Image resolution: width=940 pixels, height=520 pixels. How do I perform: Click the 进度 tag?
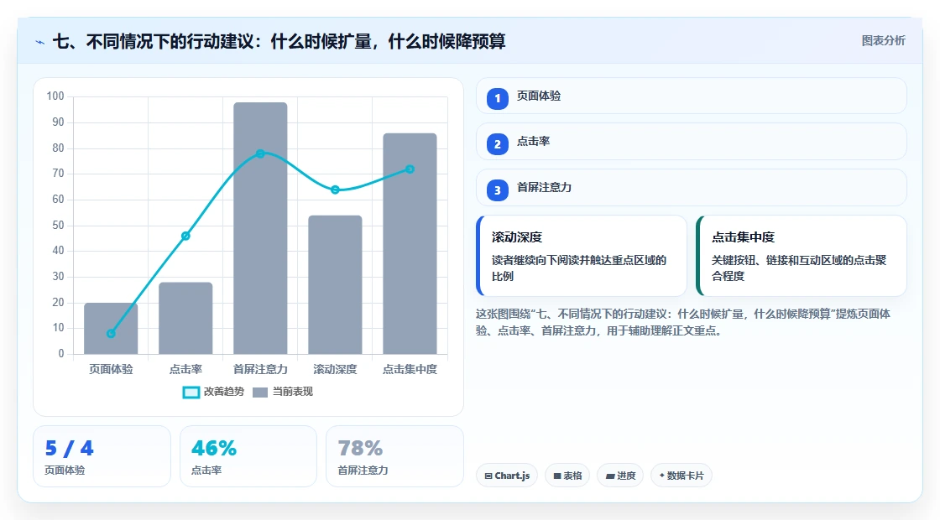pos(620,476)
